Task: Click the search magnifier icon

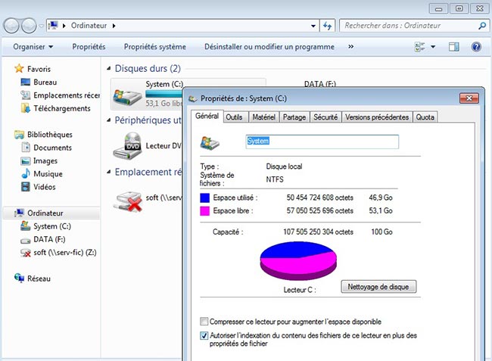Action: (482, 26)
